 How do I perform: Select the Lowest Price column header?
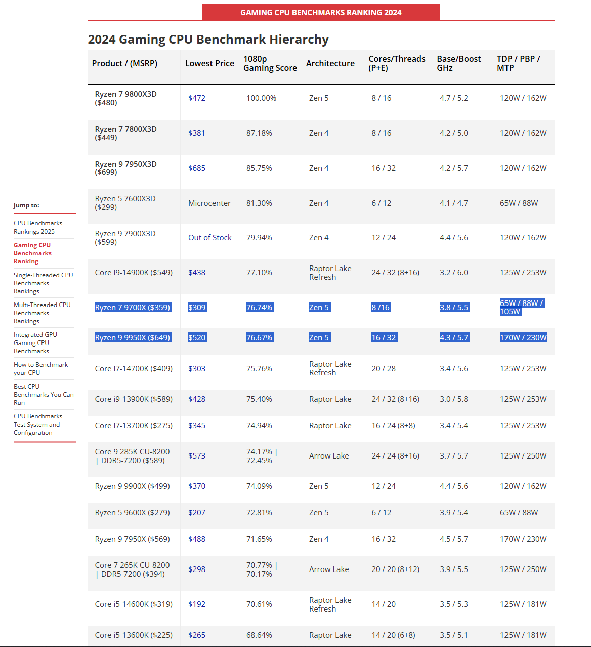[x=209, y=63]
